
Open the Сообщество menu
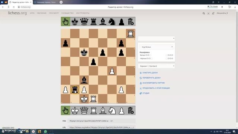tap(67, 13)
